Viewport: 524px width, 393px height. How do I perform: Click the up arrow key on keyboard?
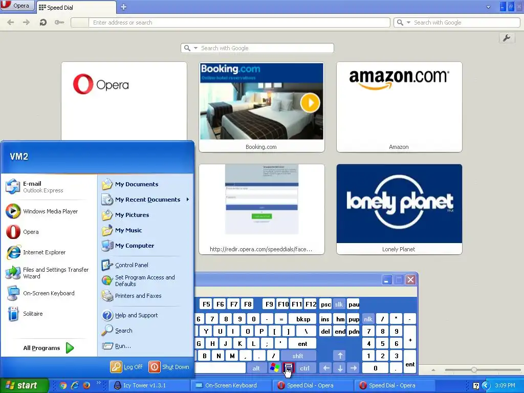340,356
